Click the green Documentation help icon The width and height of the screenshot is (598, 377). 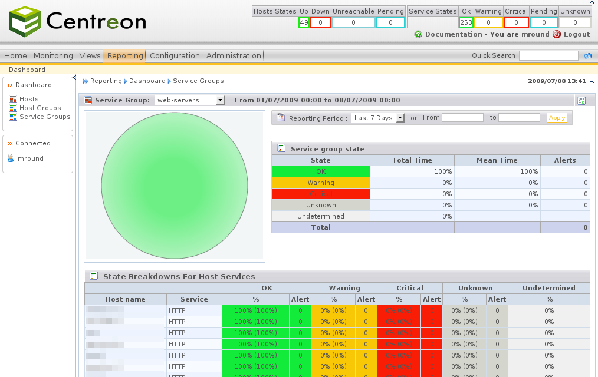coord(418,35)
